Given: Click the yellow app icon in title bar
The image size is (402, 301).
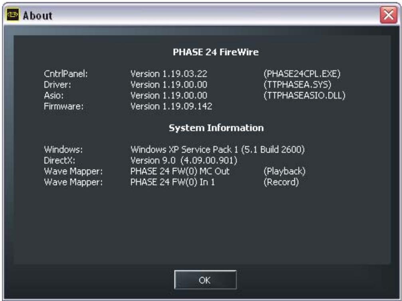Looking at the screenshot, I should point(12,15).
